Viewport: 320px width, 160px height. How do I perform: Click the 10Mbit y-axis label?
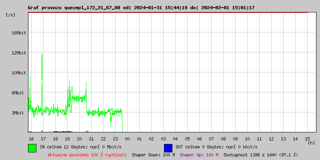point(19,73)
